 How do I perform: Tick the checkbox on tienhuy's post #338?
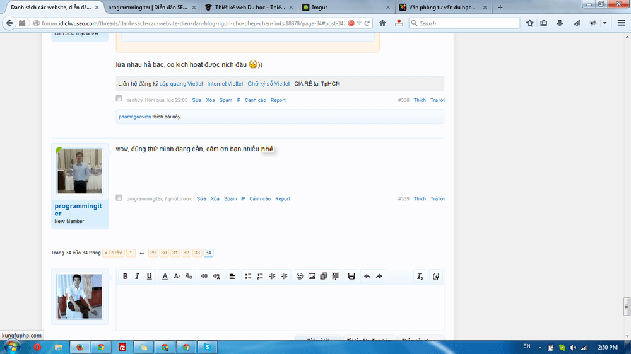119,98
